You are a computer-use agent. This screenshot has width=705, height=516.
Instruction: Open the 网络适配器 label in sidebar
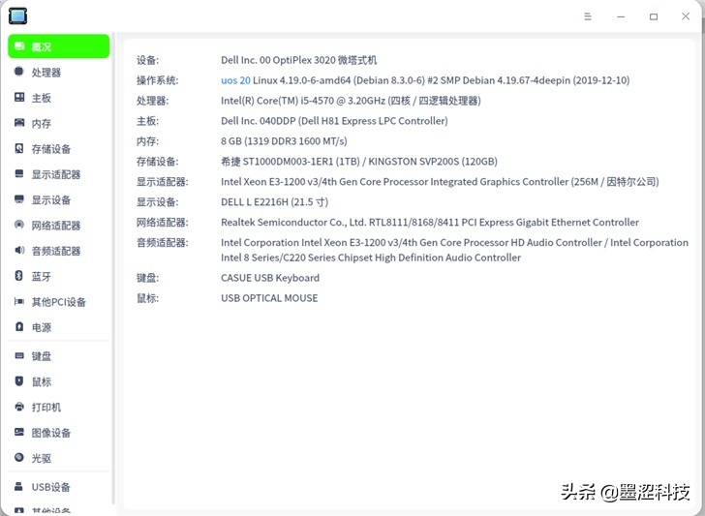[56, 226]
